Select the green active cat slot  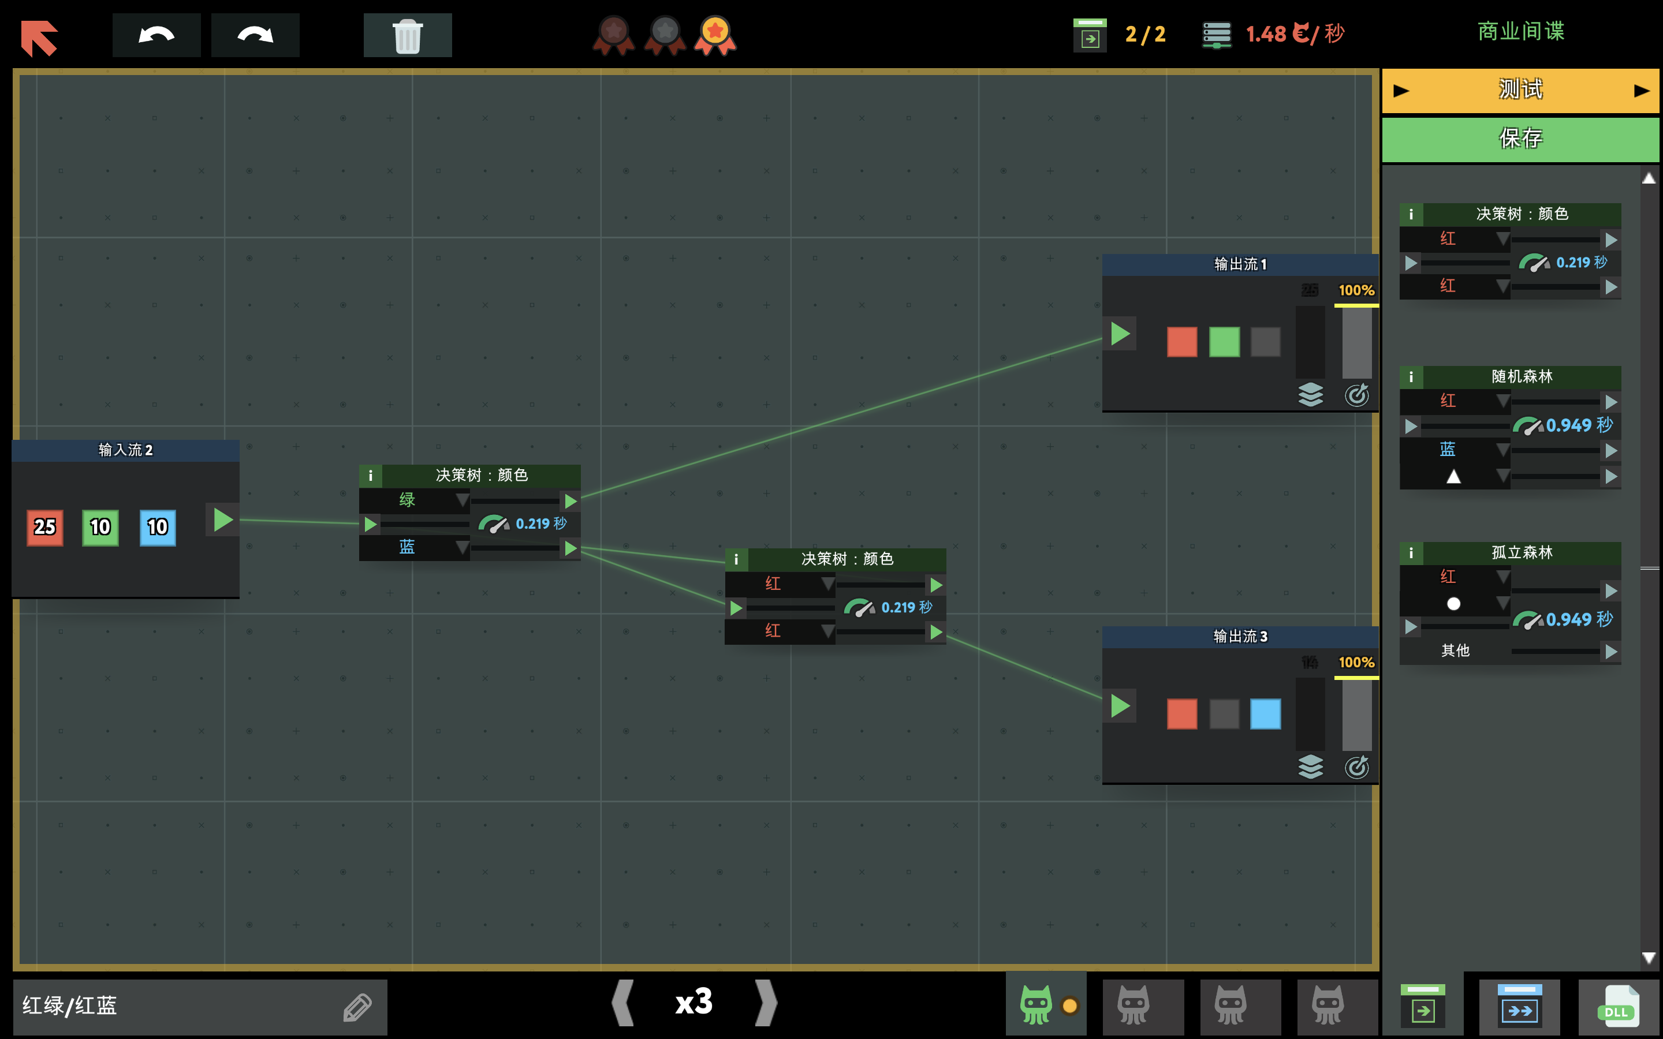(x=1036, y=1006)
